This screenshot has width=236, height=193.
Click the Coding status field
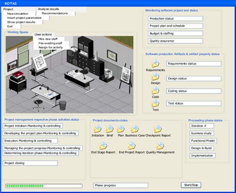tap(194, 91)
